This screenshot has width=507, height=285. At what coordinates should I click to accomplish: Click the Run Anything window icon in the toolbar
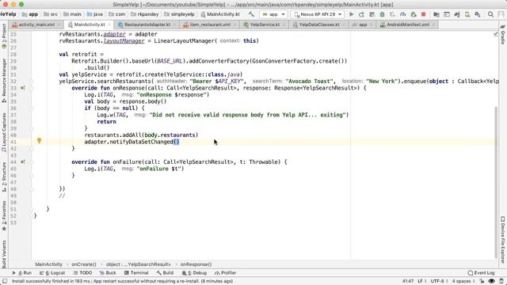point(447,14)
